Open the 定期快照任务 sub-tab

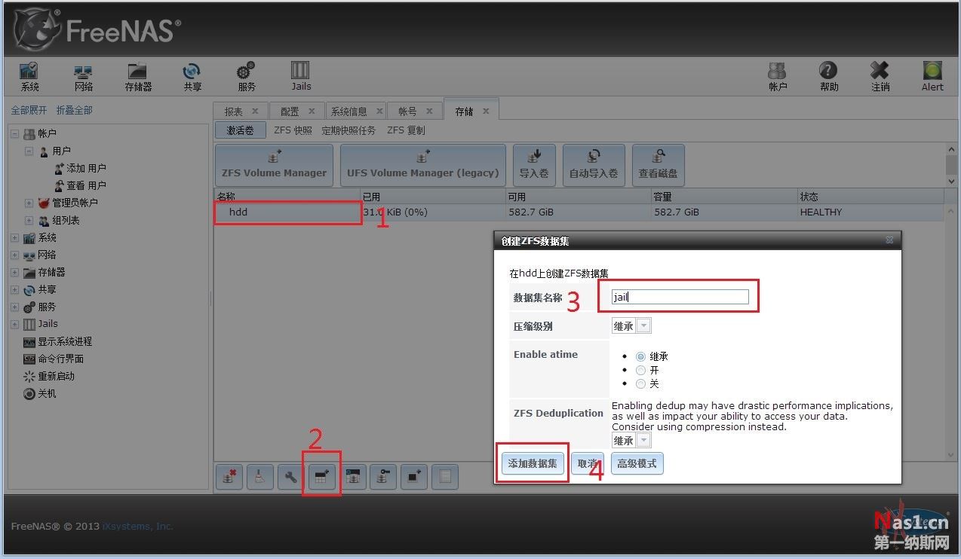(348, 130)
